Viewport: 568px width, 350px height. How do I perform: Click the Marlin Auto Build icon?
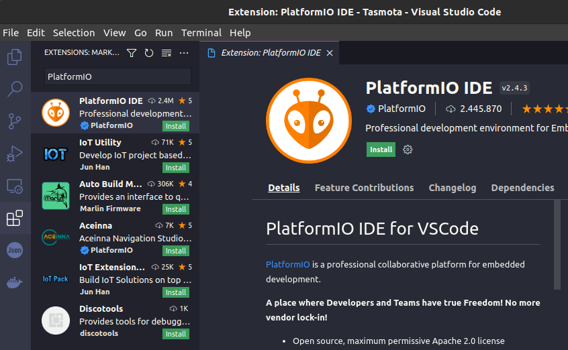click(56, 196)
